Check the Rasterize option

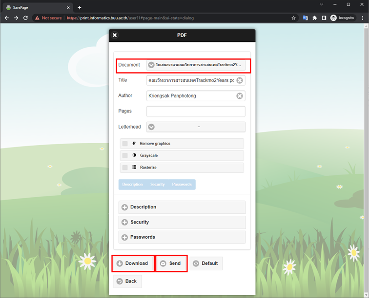[x=125, y=168]
